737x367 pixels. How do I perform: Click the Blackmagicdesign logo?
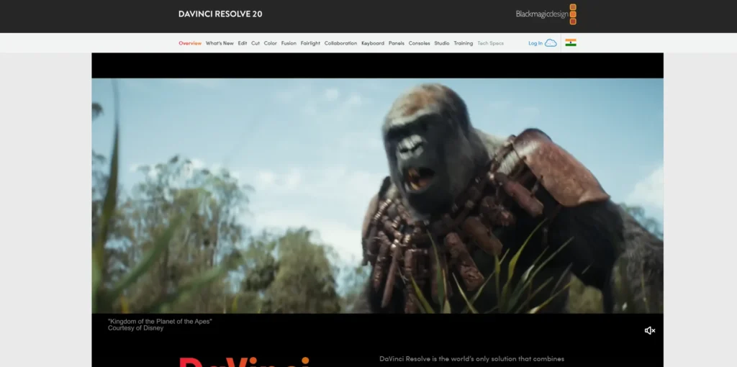[546, 14]
